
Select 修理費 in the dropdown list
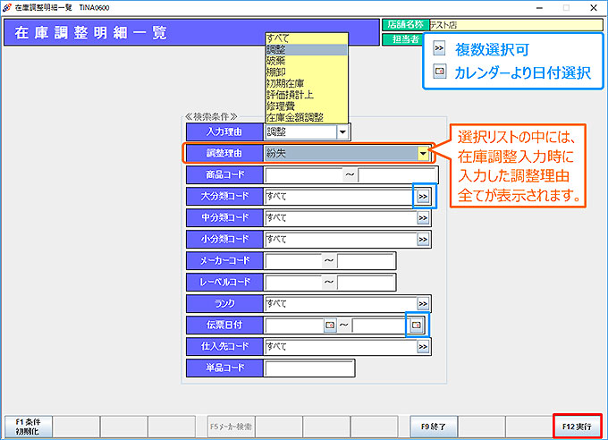click(307, 106)
